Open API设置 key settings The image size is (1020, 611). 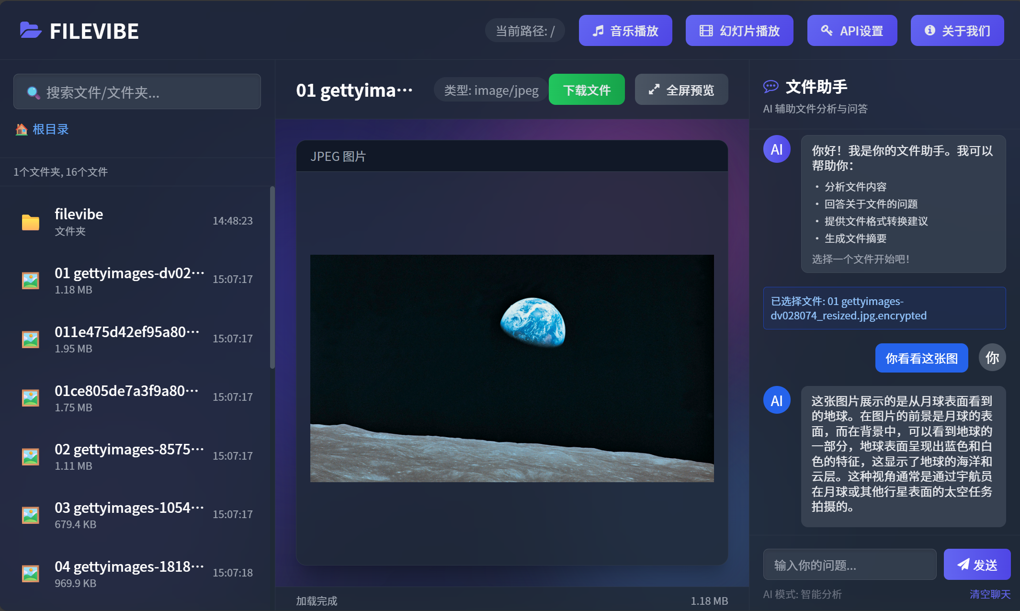(851, 31)
